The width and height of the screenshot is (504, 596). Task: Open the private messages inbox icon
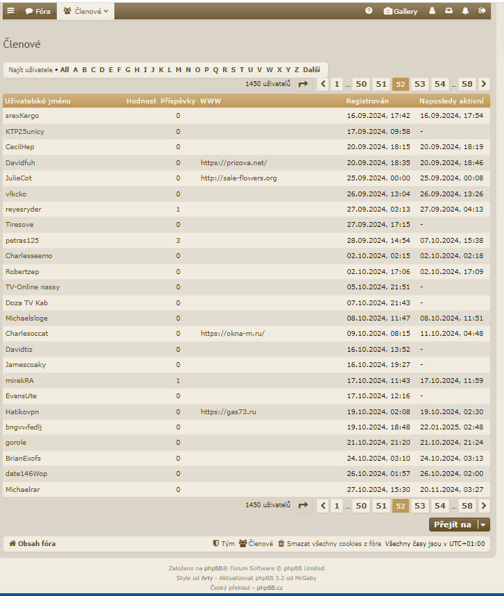[449, 11]
